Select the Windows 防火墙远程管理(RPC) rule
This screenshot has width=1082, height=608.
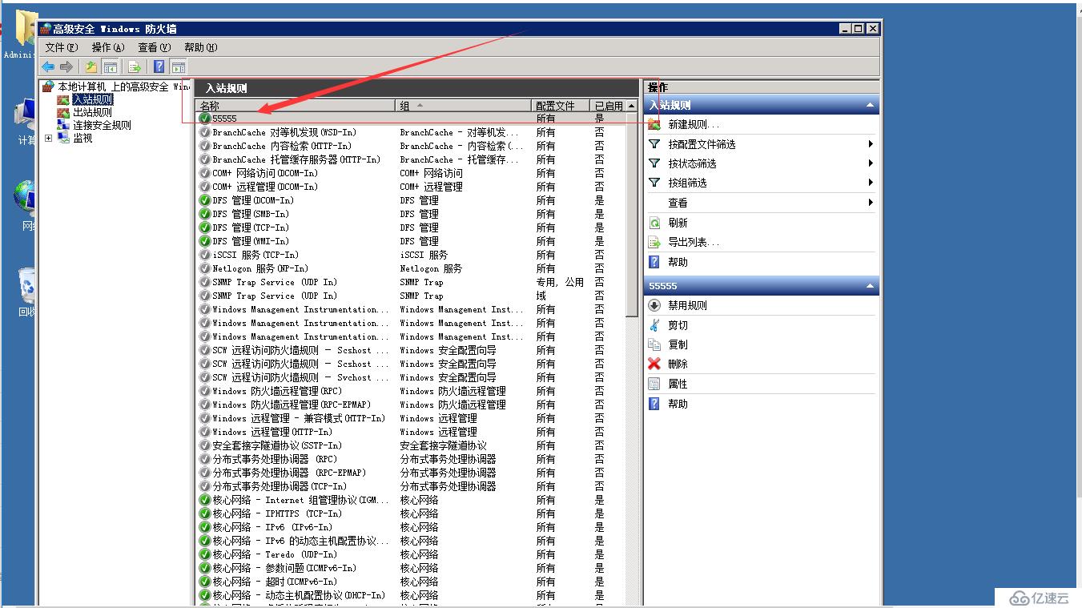[411, 391]
